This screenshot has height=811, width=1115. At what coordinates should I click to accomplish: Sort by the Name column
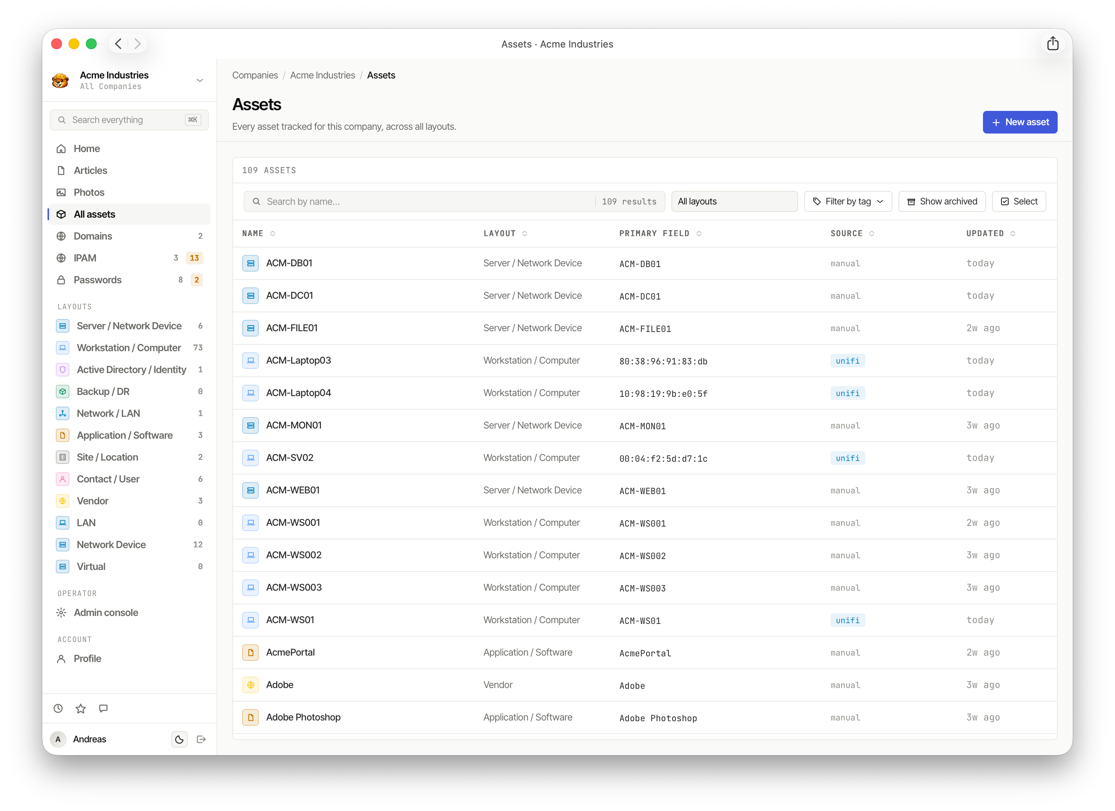point(259,233)
